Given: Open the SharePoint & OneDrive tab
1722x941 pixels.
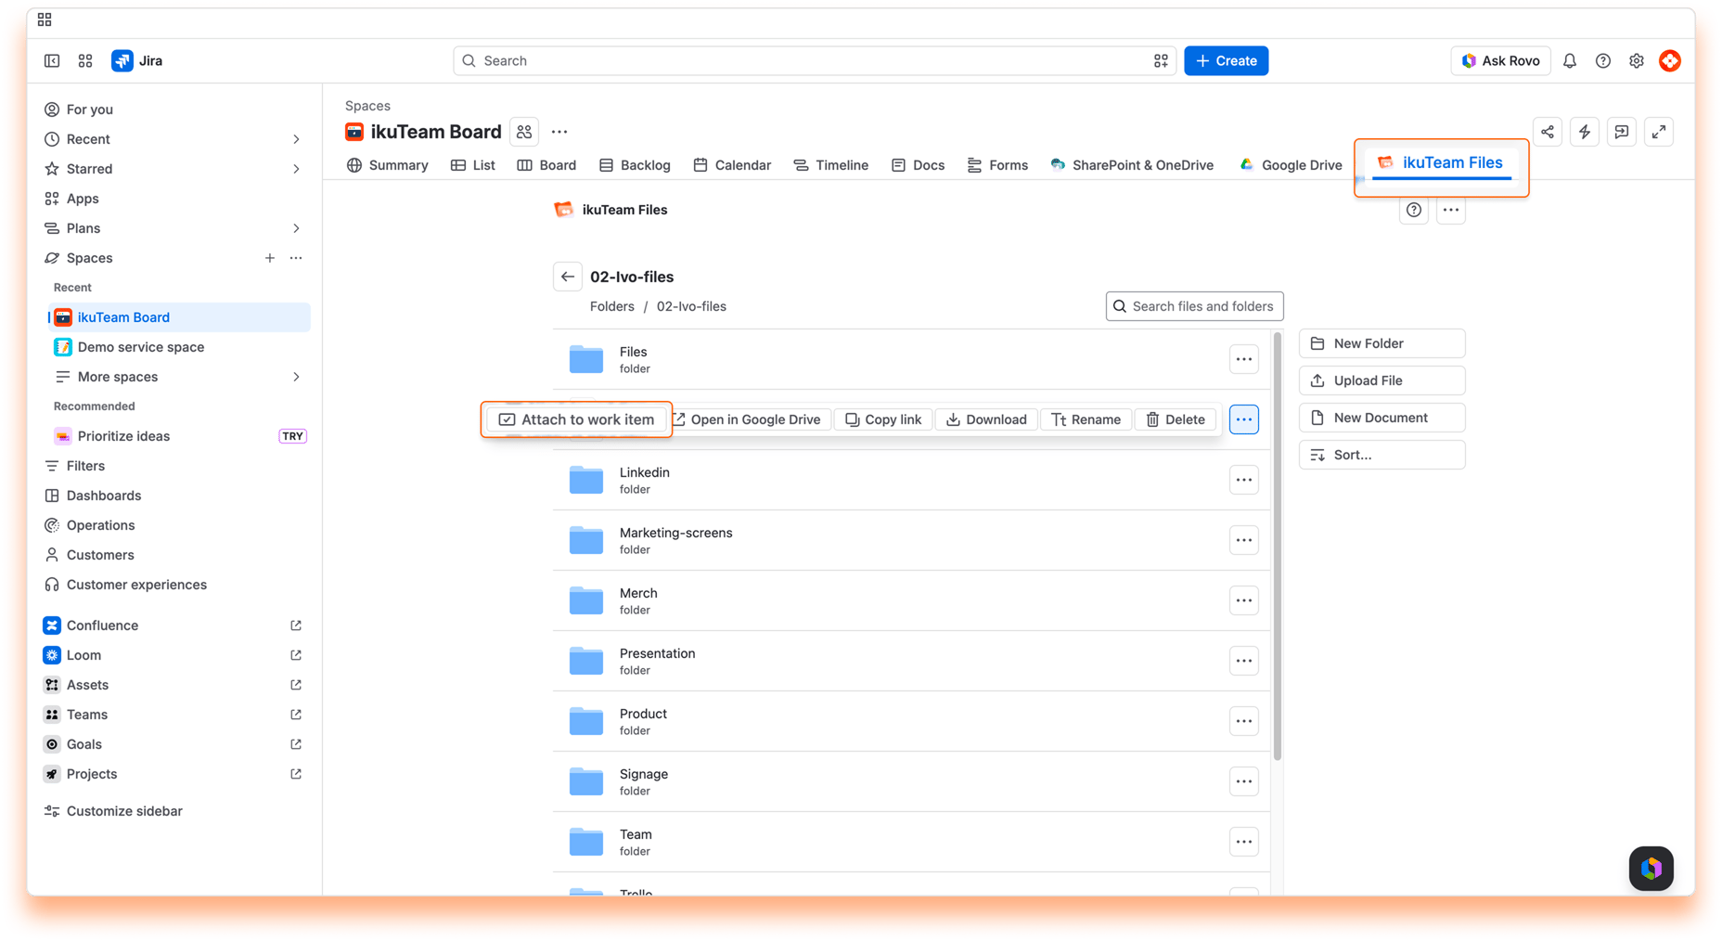Looking at the screenshot, I should point(1132,165).
